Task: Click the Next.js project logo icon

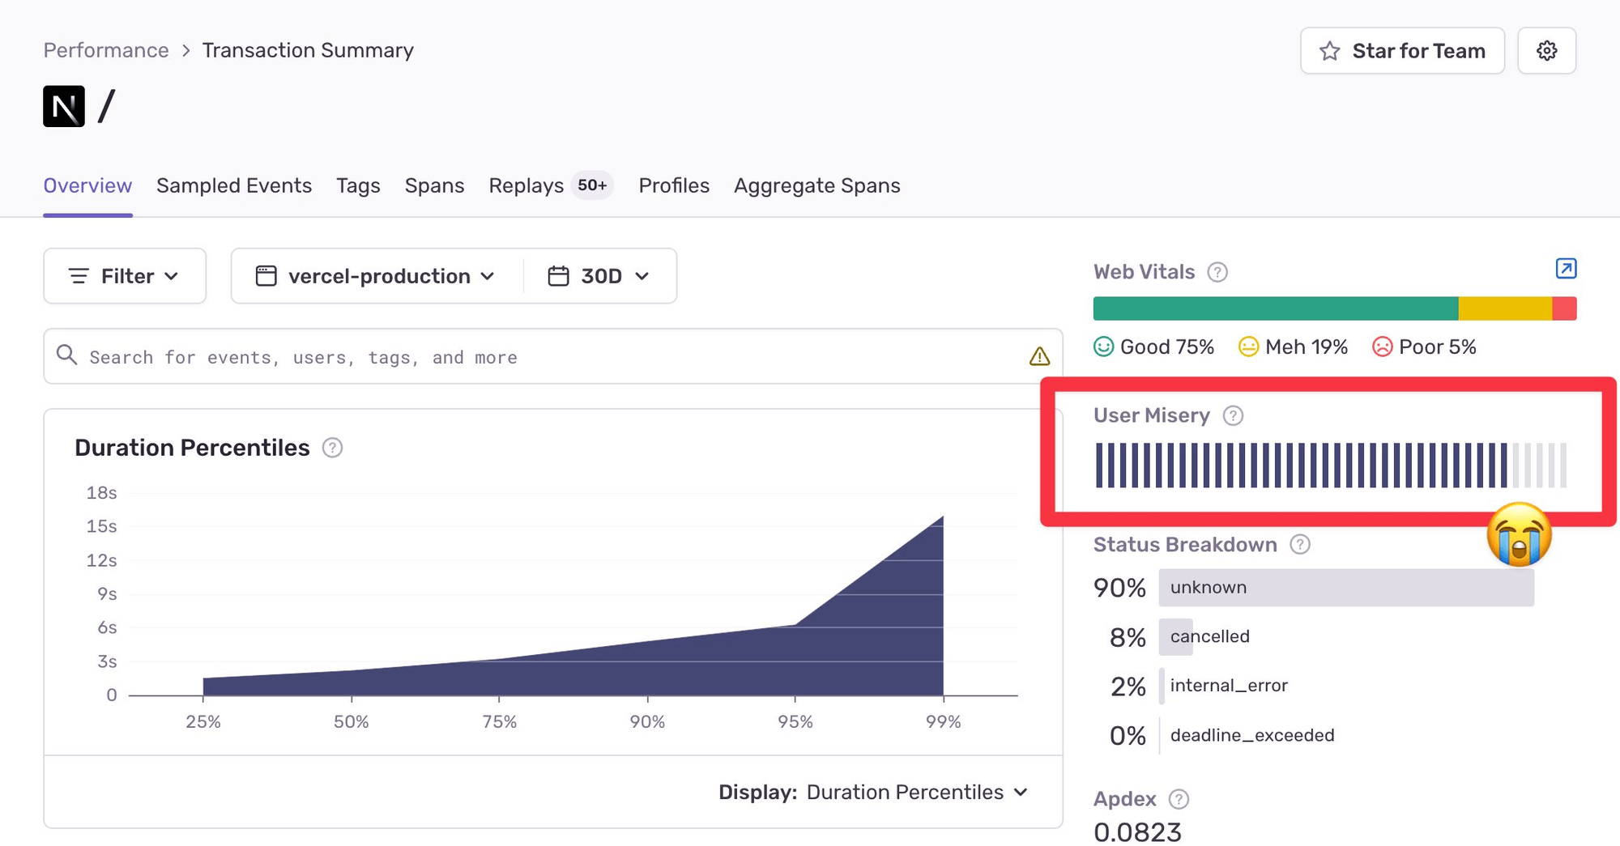Action: pyautogui.click(x=64, y=107)
